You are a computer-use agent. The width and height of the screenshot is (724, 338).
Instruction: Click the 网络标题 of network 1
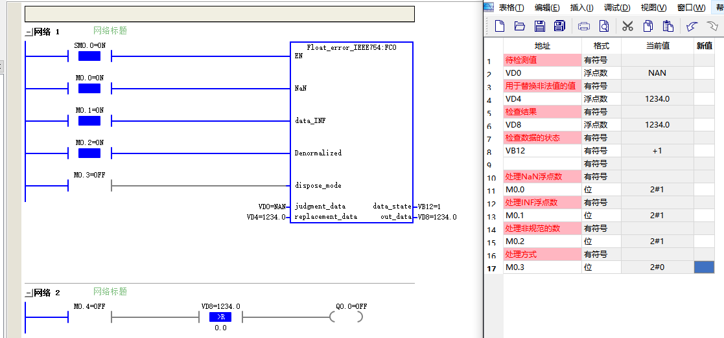[x=110, y=31]
